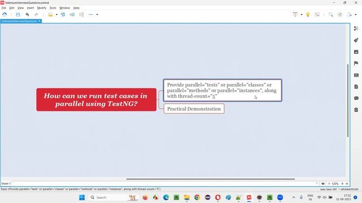The height and width of the screenshot is (203, 362).
Task: Open the Outline panel in the right sidebar
Action: coord(356,28)
